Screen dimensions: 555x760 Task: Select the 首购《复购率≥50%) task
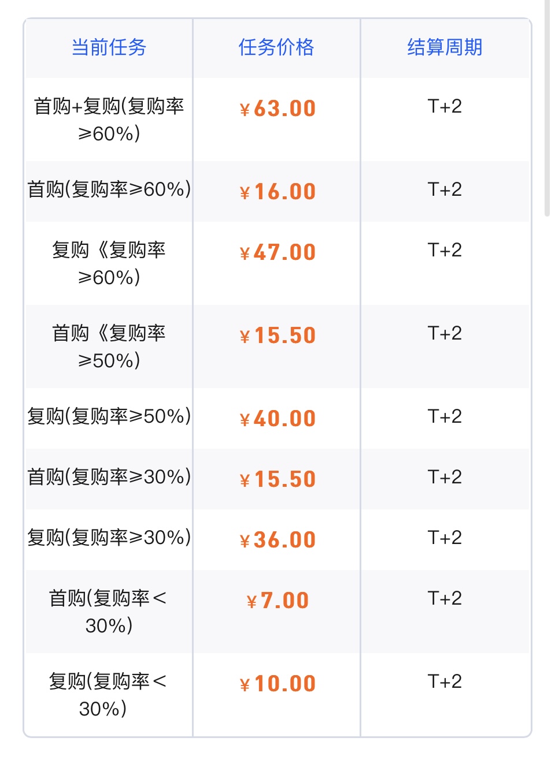coord(109,347)
